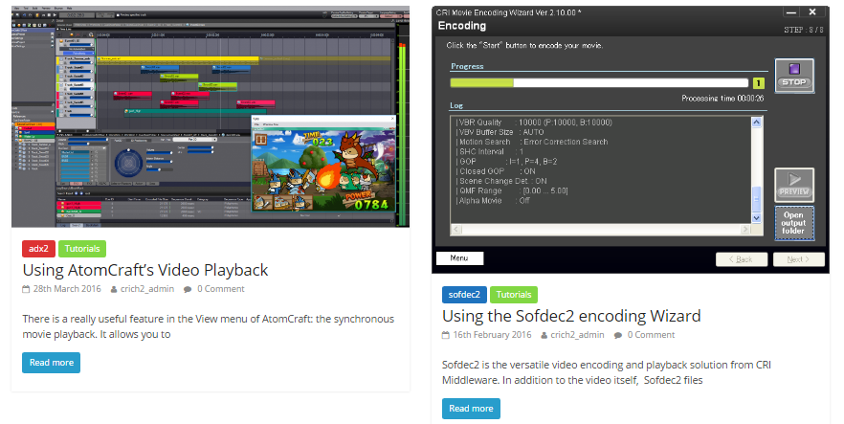Image resolution: width=844 pixels, height=424 pixels.
Task: Click the 'VBV Buffer Size : AUTO' log line
Action: coord(500,132)
